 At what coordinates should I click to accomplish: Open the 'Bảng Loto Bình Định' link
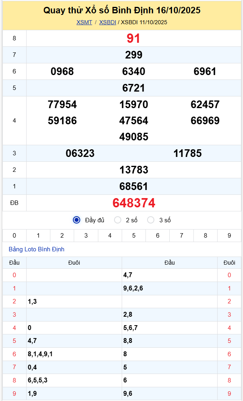tap(37, 249)
